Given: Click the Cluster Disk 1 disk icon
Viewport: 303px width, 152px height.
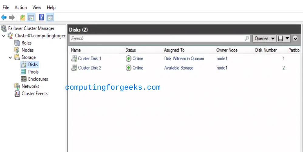Looking at the screenshot, I should (x=74, y=58).
